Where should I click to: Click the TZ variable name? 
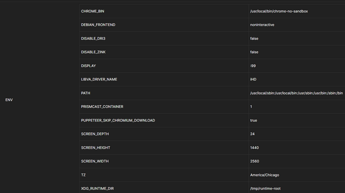point(83,175)
